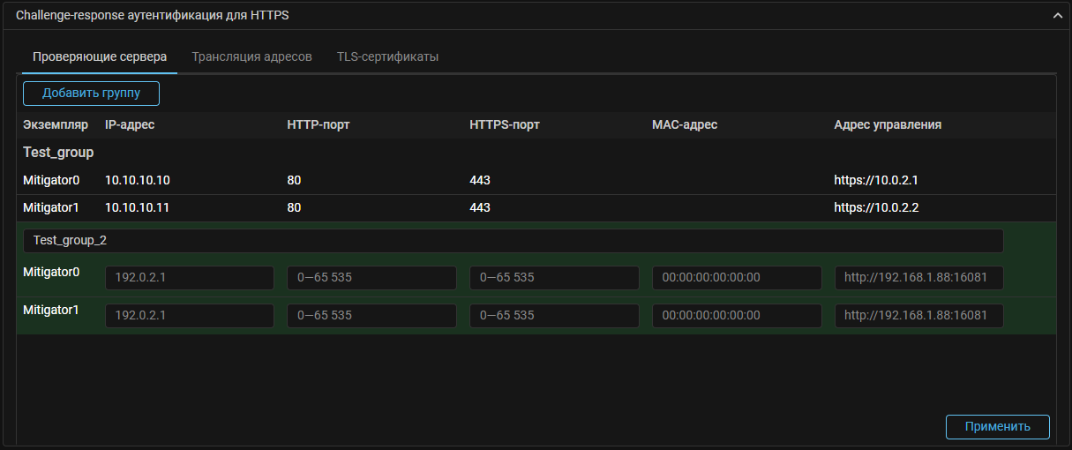Open the https://10.0.2.1 management address
The image size is (1072, 450).
pyautogui.click(x=876, y=181)
